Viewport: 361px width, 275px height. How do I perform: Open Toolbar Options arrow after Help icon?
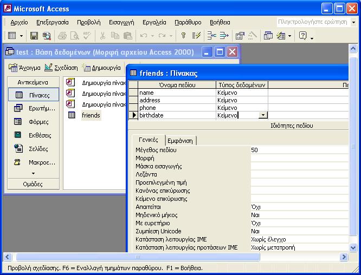(x=312, y=38)
